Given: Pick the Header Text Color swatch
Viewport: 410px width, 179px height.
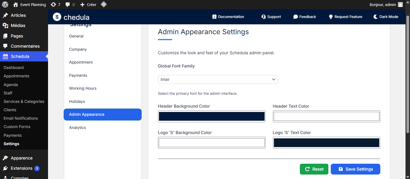Looking at the screenshot, I should tap(327, 116).
